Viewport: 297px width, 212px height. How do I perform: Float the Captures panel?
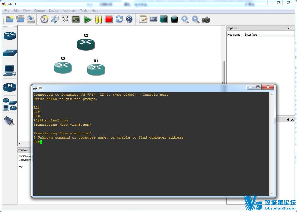click(x=288, y=28)
